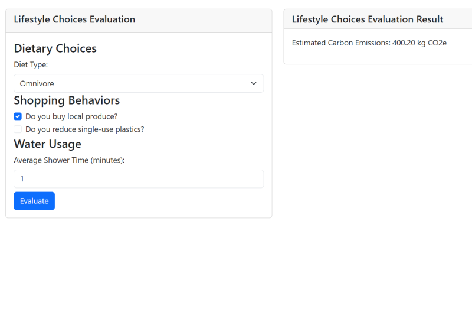
Task: Select the Shopping Behaviors heading
Action: (67, 100)
